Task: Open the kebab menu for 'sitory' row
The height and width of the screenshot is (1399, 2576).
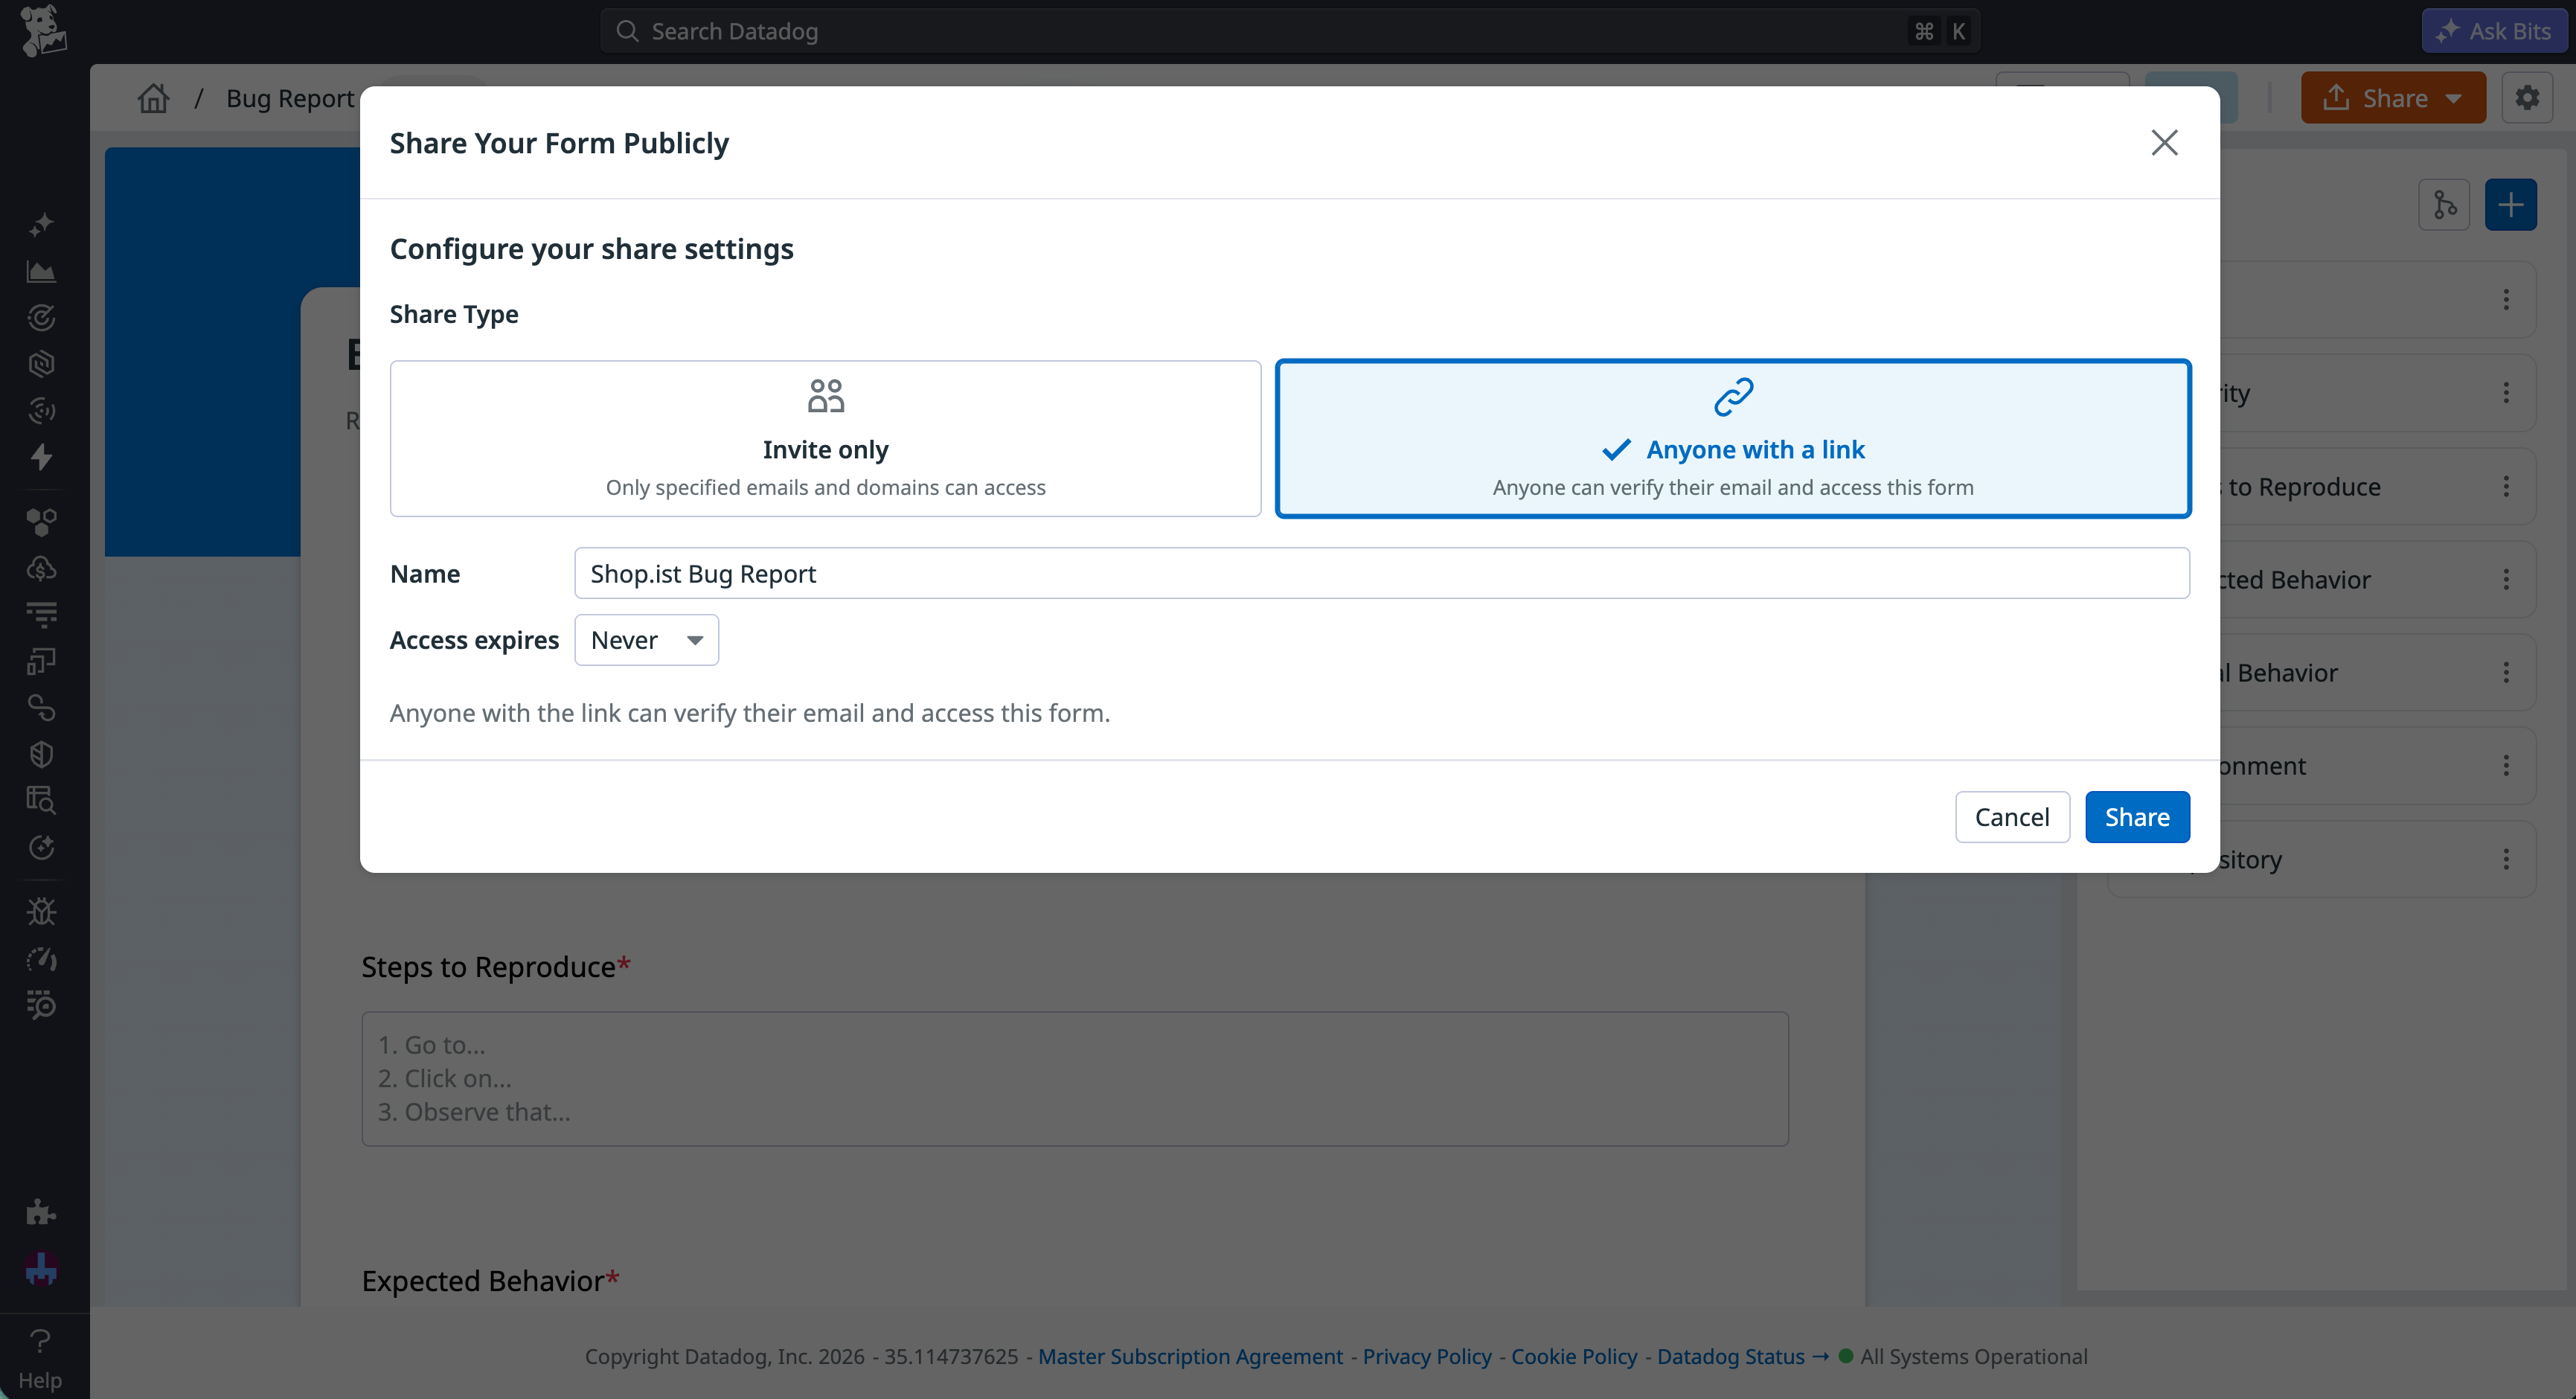Action: [x=2506, y=859]
